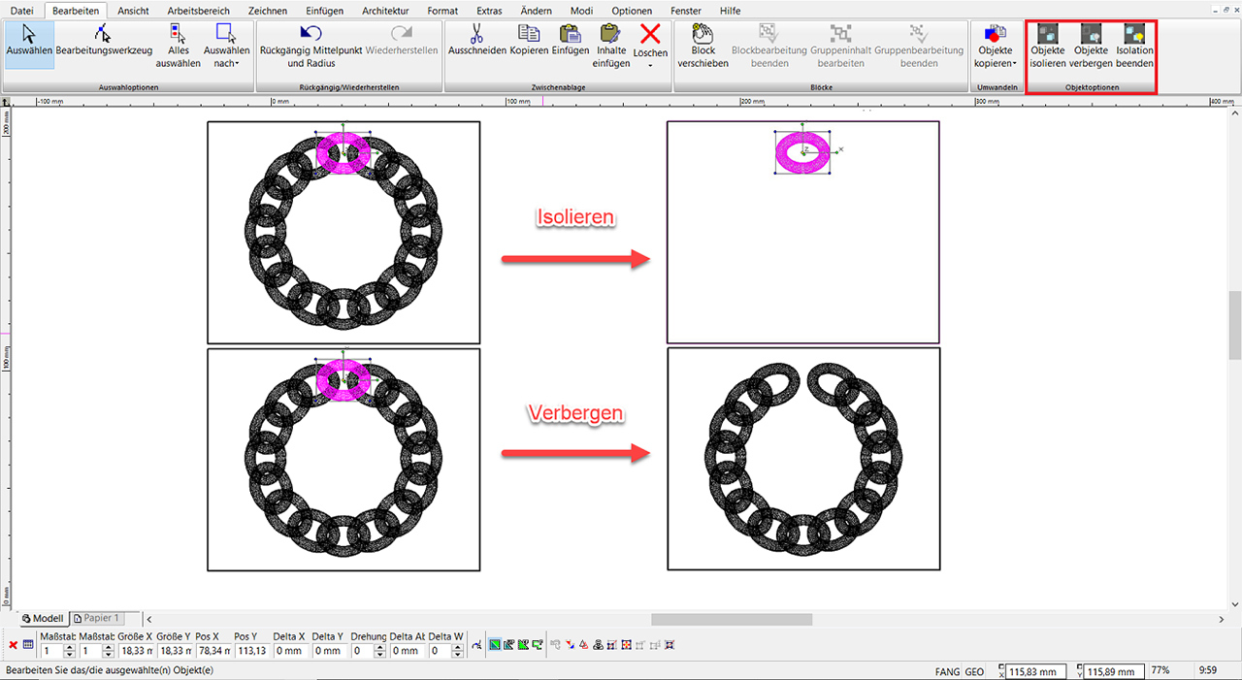Click the Ausschneiden scissors icon
Image resolution: width=1242 pixels, height=680 pixels.
click(x=476, y=35)
